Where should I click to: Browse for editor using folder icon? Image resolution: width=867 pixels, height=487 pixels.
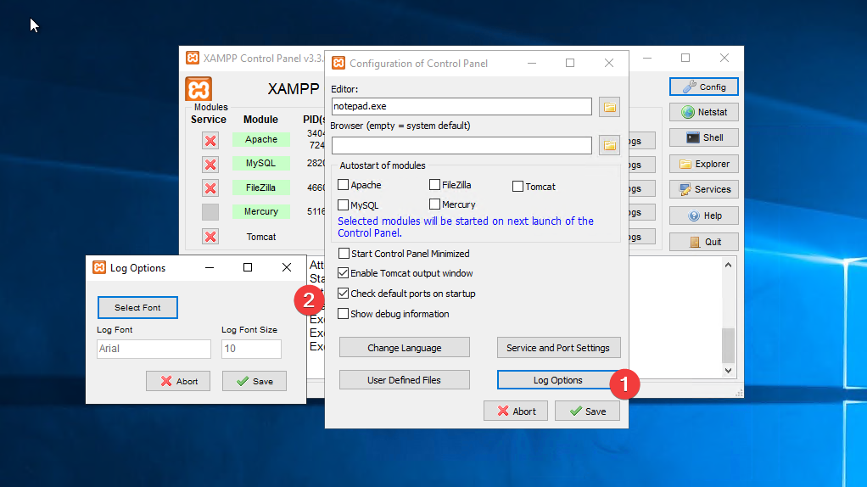click(x=609, y=107)
